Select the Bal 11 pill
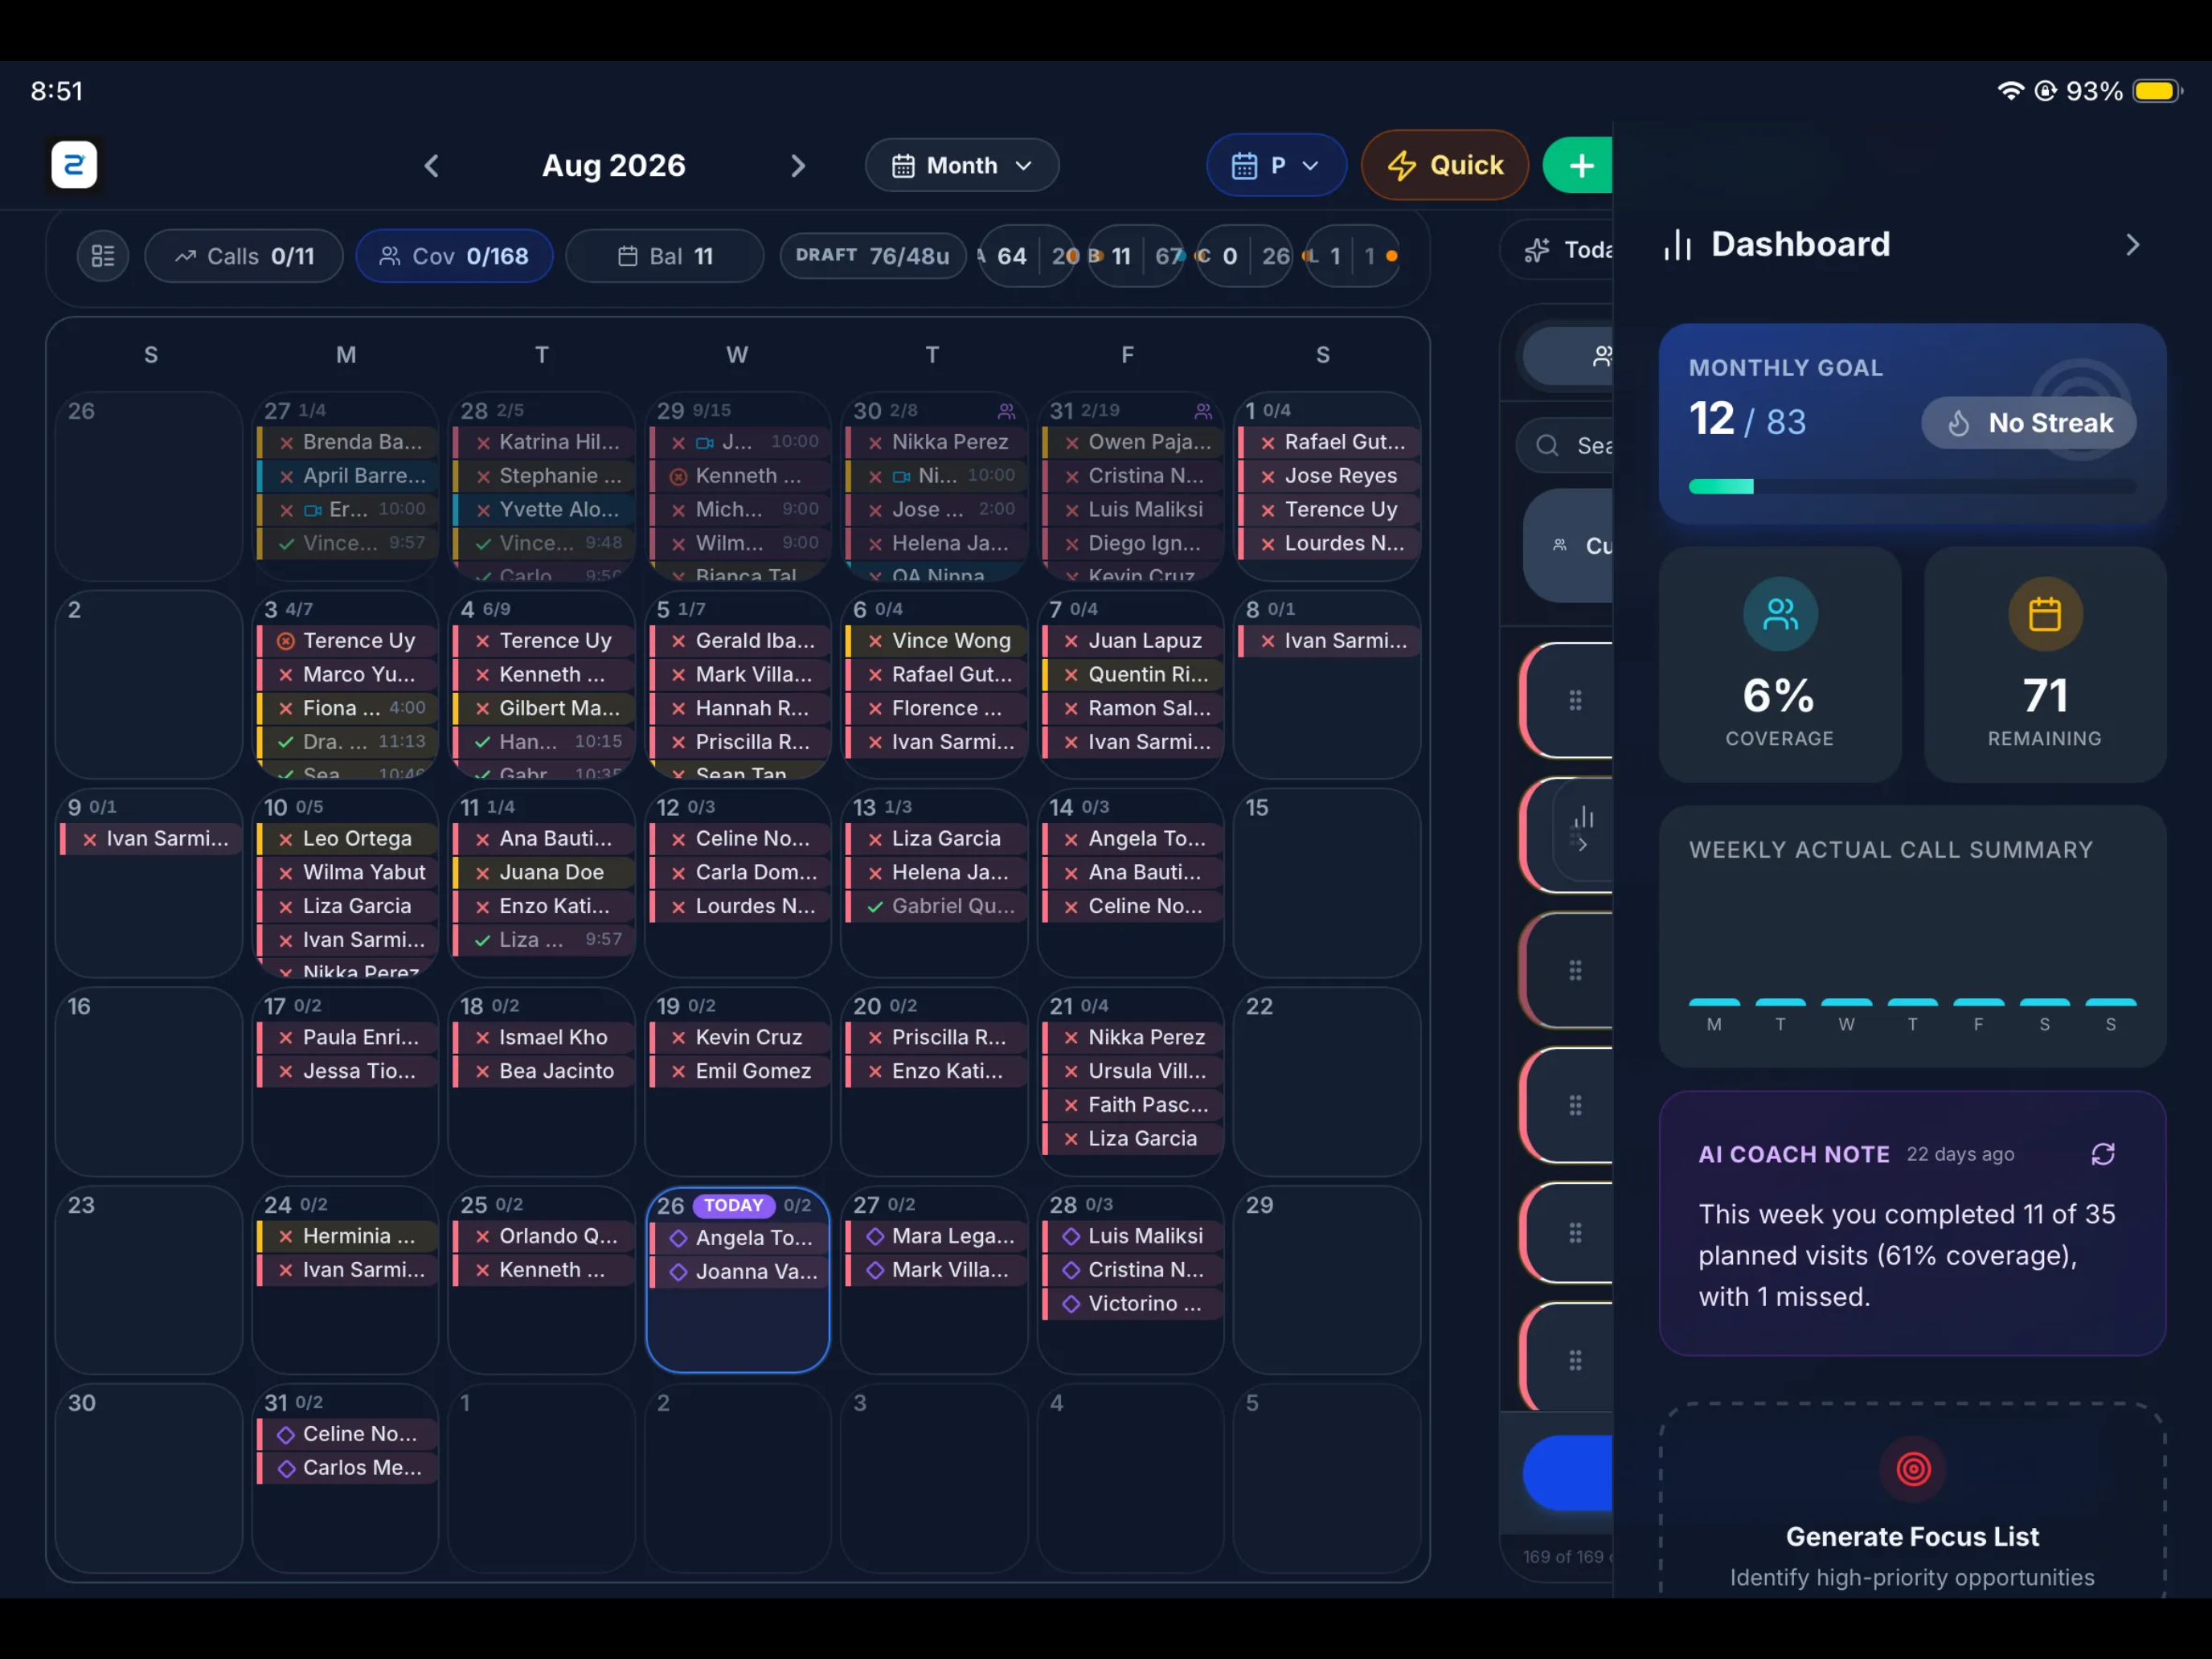 pyautogui.click(x=664, y=256)
